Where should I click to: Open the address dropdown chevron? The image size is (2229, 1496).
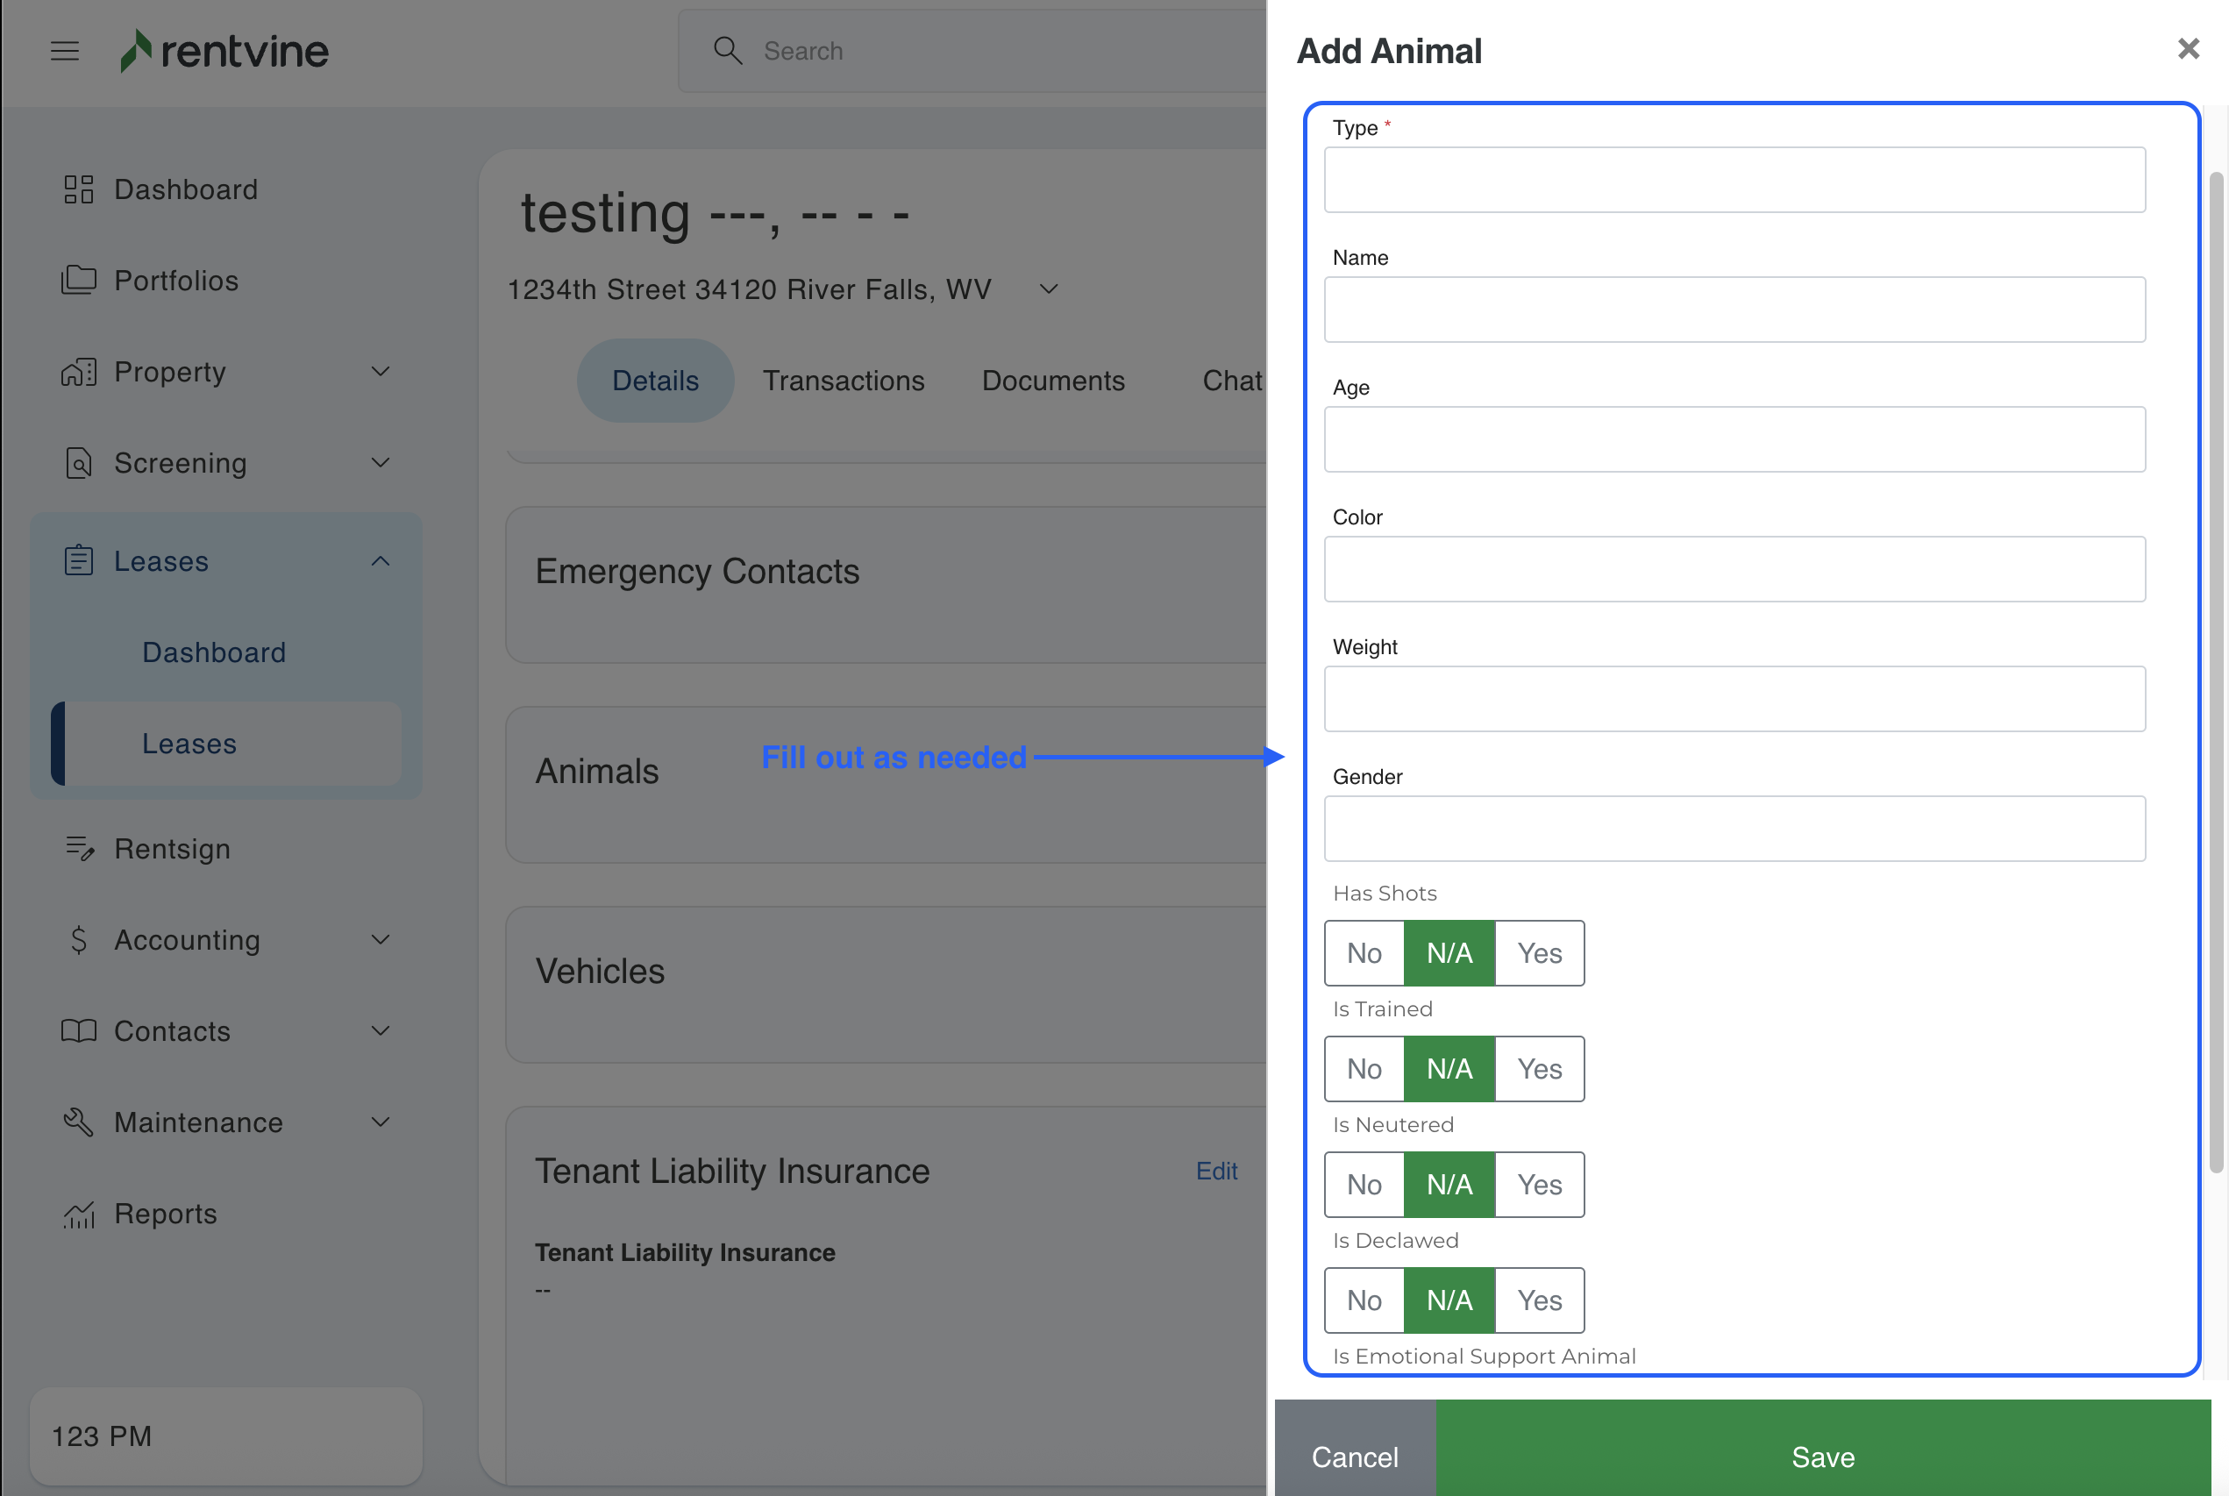pyautogui.click(x=1048, y=289)
